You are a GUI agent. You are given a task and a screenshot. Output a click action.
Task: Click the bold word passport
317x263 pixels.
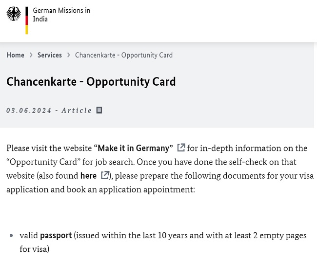[56, 235]
